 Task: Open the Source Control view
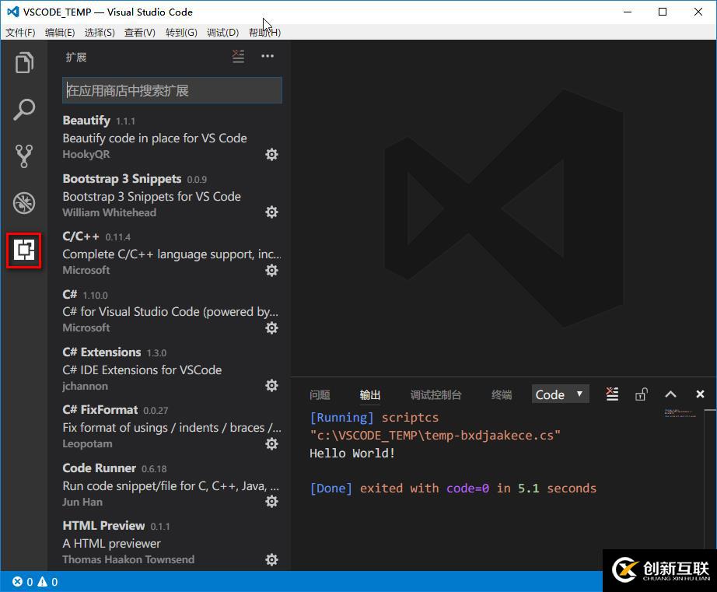pyautogui.click(x=24, y=156)
